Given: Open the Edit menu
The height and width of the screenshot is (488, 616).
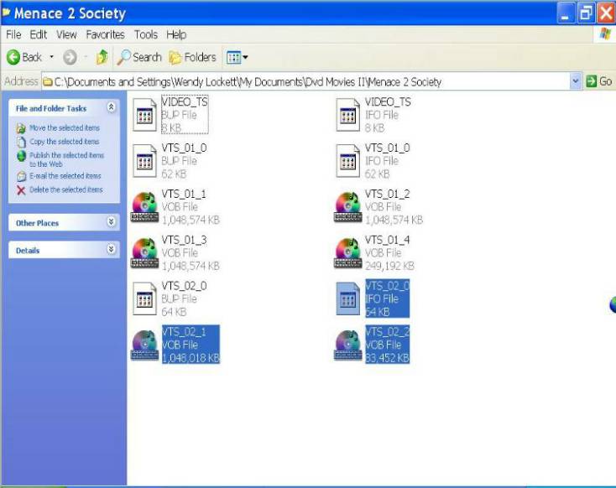Looking at the screenshot, I should pyautogui.click(x=39, y=35).
